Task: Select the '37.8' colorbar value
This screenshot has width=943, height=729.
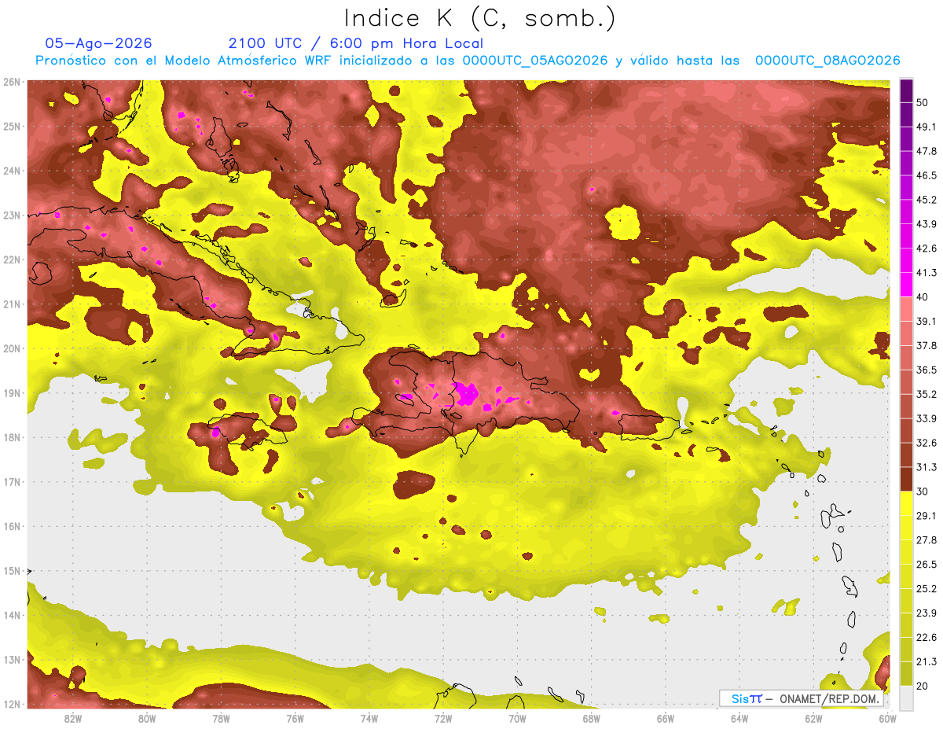Action: 926,345
